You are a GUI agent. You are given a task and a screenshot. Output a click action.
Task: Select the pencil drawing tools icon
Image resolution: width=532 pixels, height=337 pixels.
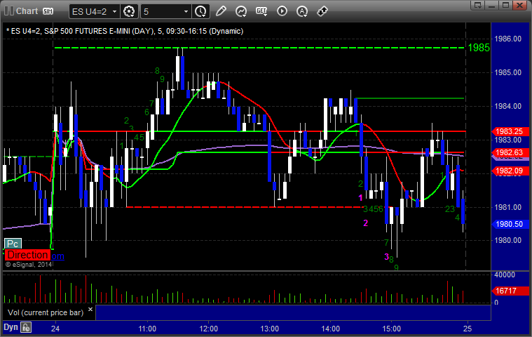click(x=221, y=11)
